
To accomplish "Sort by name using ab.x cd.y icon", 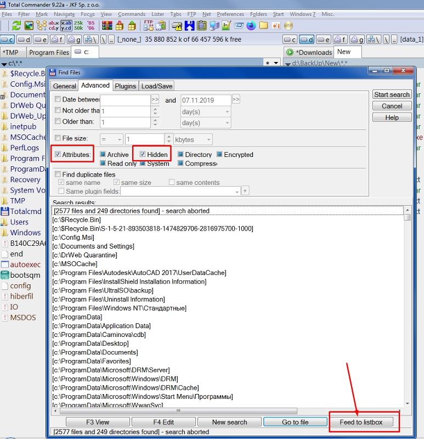I will (53, 26).
